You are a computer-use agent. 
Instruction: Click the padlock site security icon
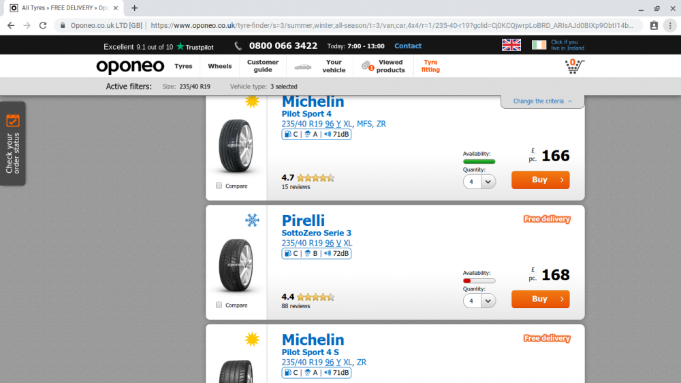click(x=63, y=26)
